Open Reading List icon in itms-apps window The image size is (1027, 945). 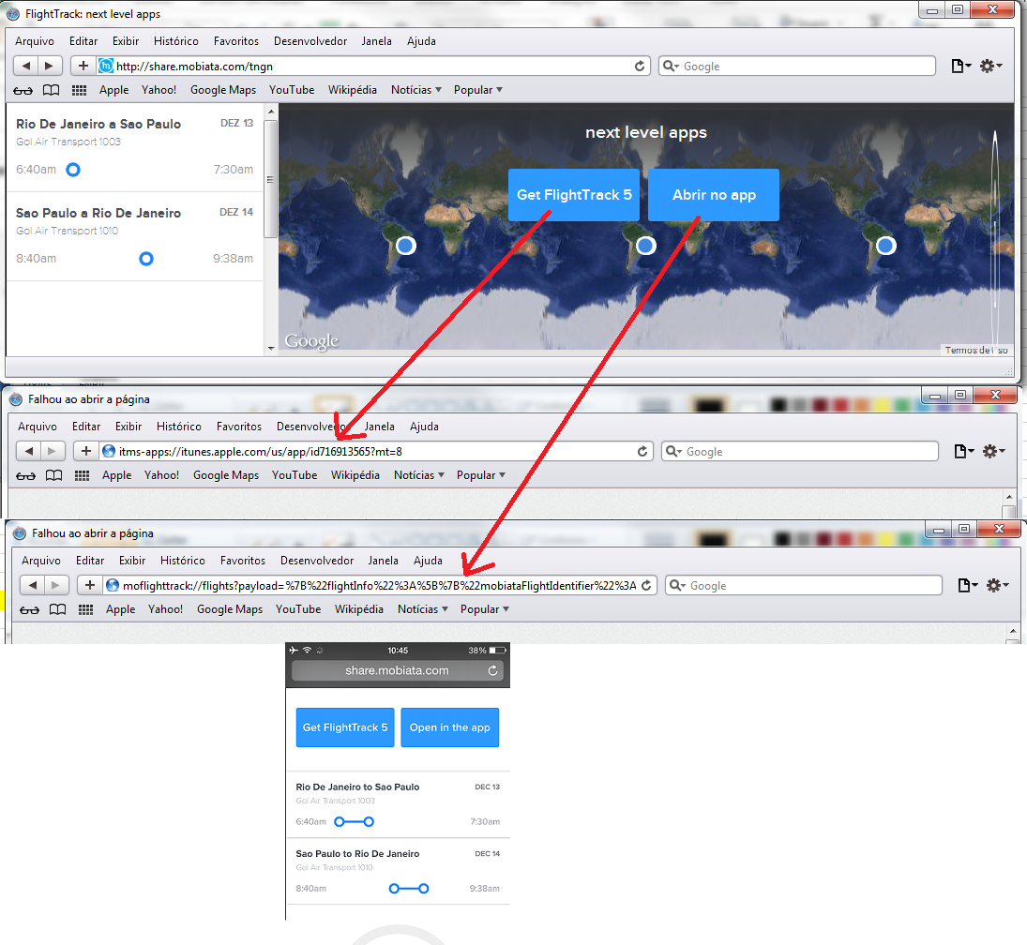tap(25, 475)
